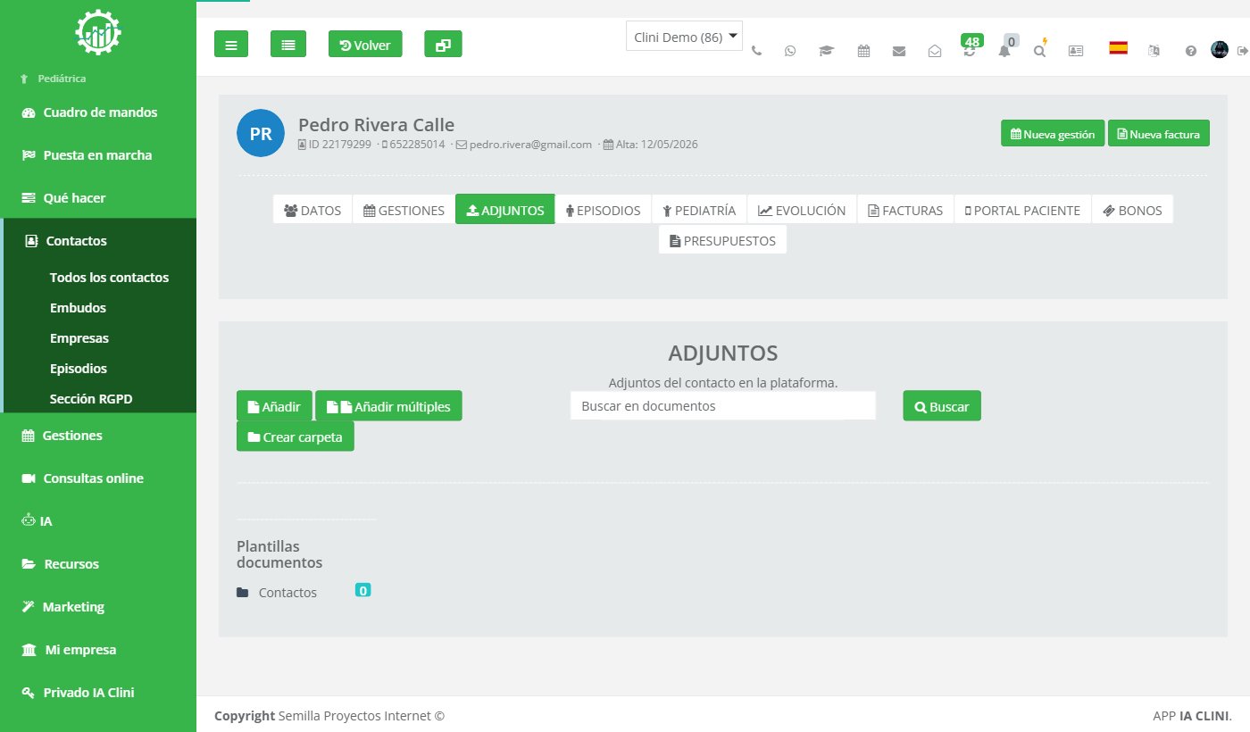The height and width of the screenshot is (732, 1250).
Task: Click the closed envelope mail icon
Action: [x=899, y=51]
